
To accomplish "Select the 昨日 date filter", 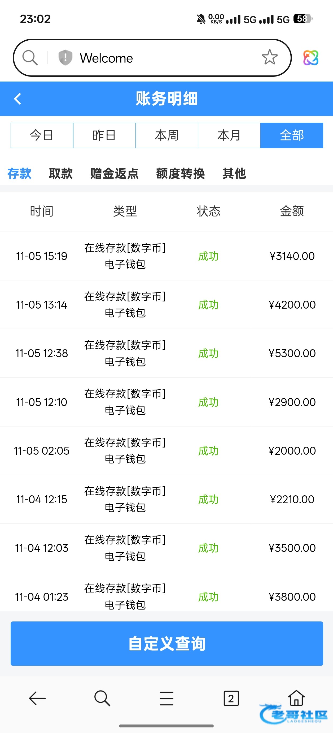I will coord(104,135).
